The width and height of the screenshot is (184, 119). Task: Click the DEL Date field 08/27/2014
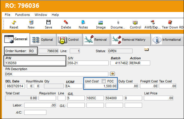(15, 86)
